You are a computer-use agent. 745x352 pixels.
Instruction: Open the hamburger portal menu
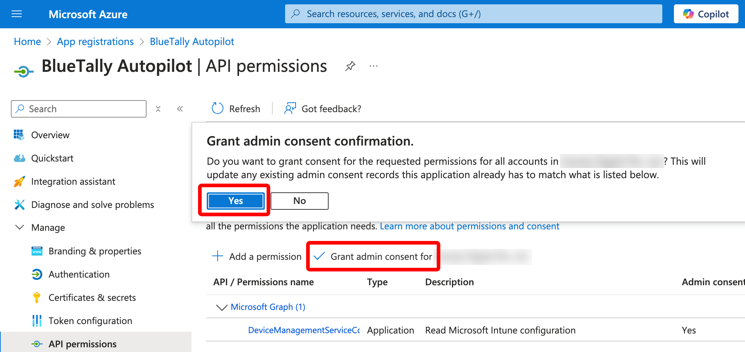pyautogui.click(x=17, y=14)
